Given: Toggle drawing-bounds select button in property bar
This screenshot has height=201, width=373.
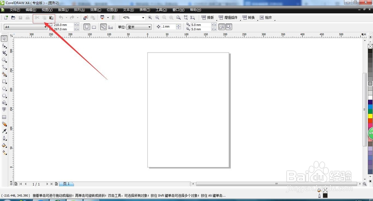Looking at the screenshot, I should (229, 27).
